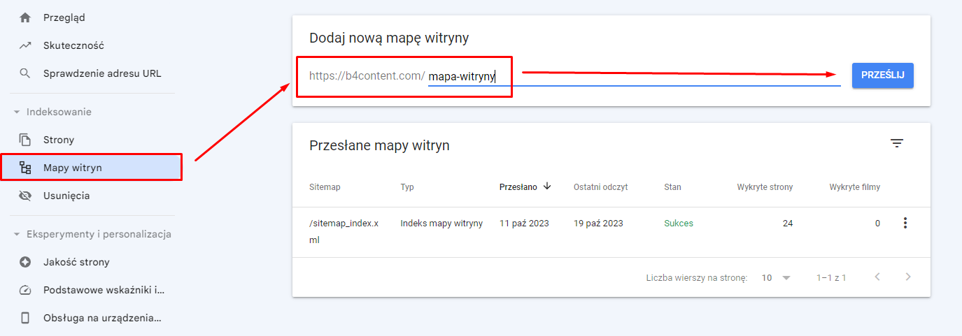Click the Strony pages icon
962x336 pixels.
(25, 140)
